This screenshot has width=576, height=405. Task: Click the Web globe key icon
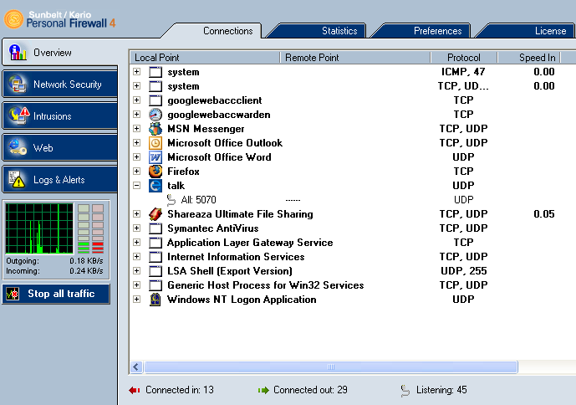(18, 147)
